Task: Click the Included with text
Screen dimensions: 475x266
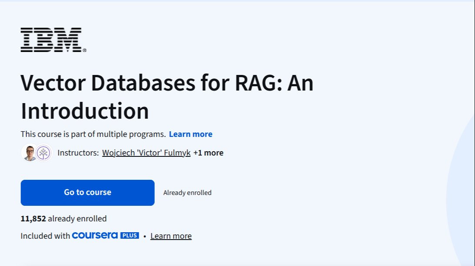Action: click(45, 236)
